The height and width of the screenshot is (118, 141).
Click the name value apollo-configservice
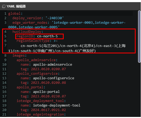pos(54,78)
